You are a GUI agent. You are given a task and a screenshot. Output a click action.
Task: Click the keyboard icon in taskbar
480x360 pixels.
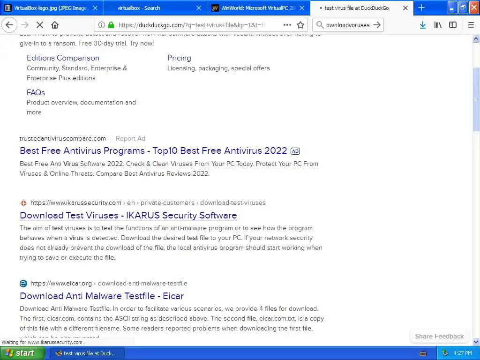coord(423,353)
